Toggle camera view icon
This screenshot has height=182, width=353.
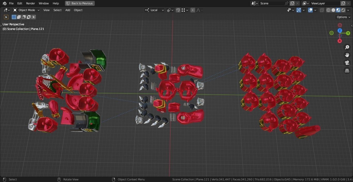(x=347, y=63)
